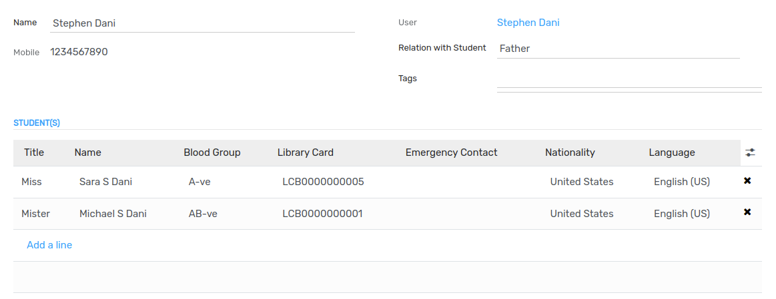This screenshot has height=299, width=776.
Task: Remove the Sara S Dani row
Action: click(x=747, y=181)
